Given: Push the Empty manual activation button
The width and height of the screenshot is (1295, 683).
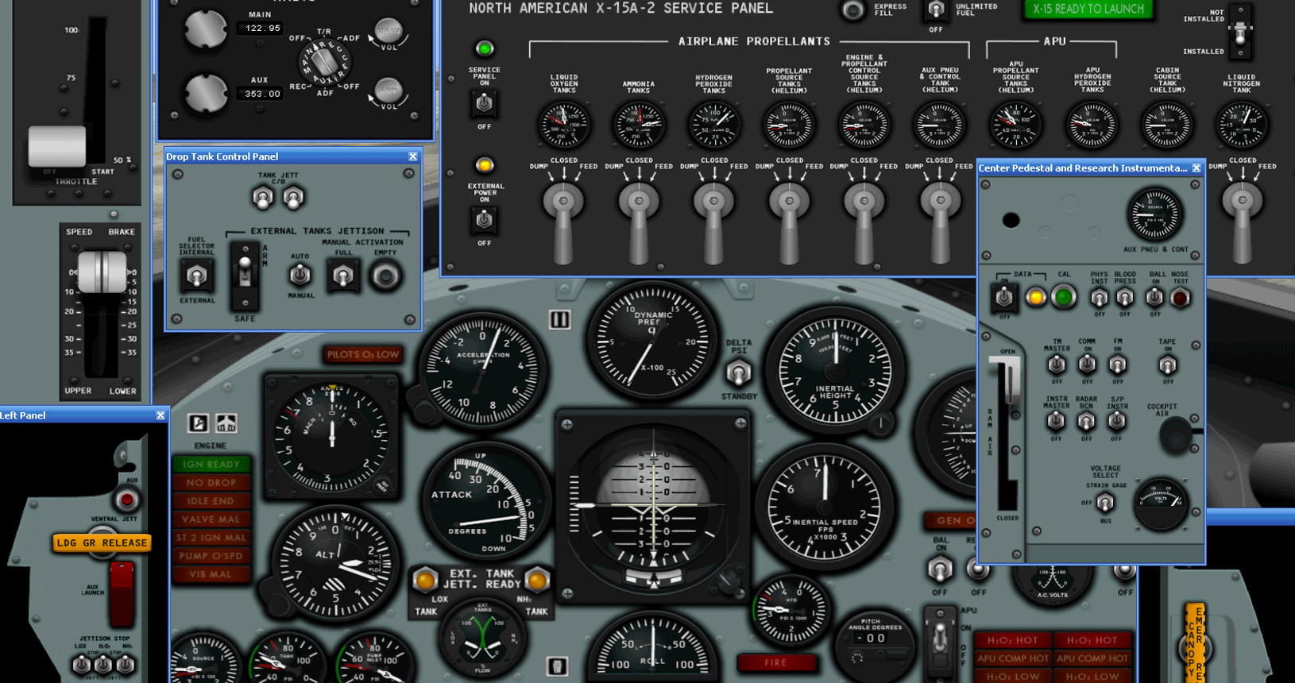Looking at the screenshot, I should 386,276.
